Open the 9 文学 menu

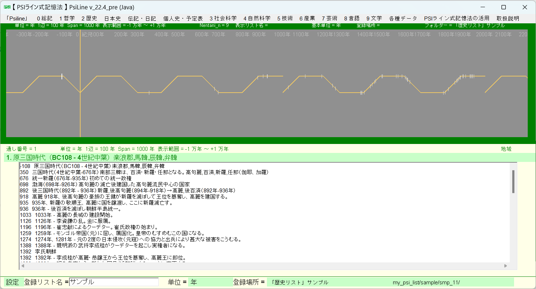pyautogui.click(x=374, y=18)
